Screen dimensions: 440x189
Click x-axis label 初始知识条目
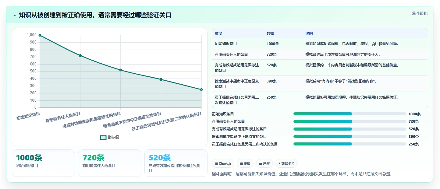pyautogui.click(x=28, y=116)
